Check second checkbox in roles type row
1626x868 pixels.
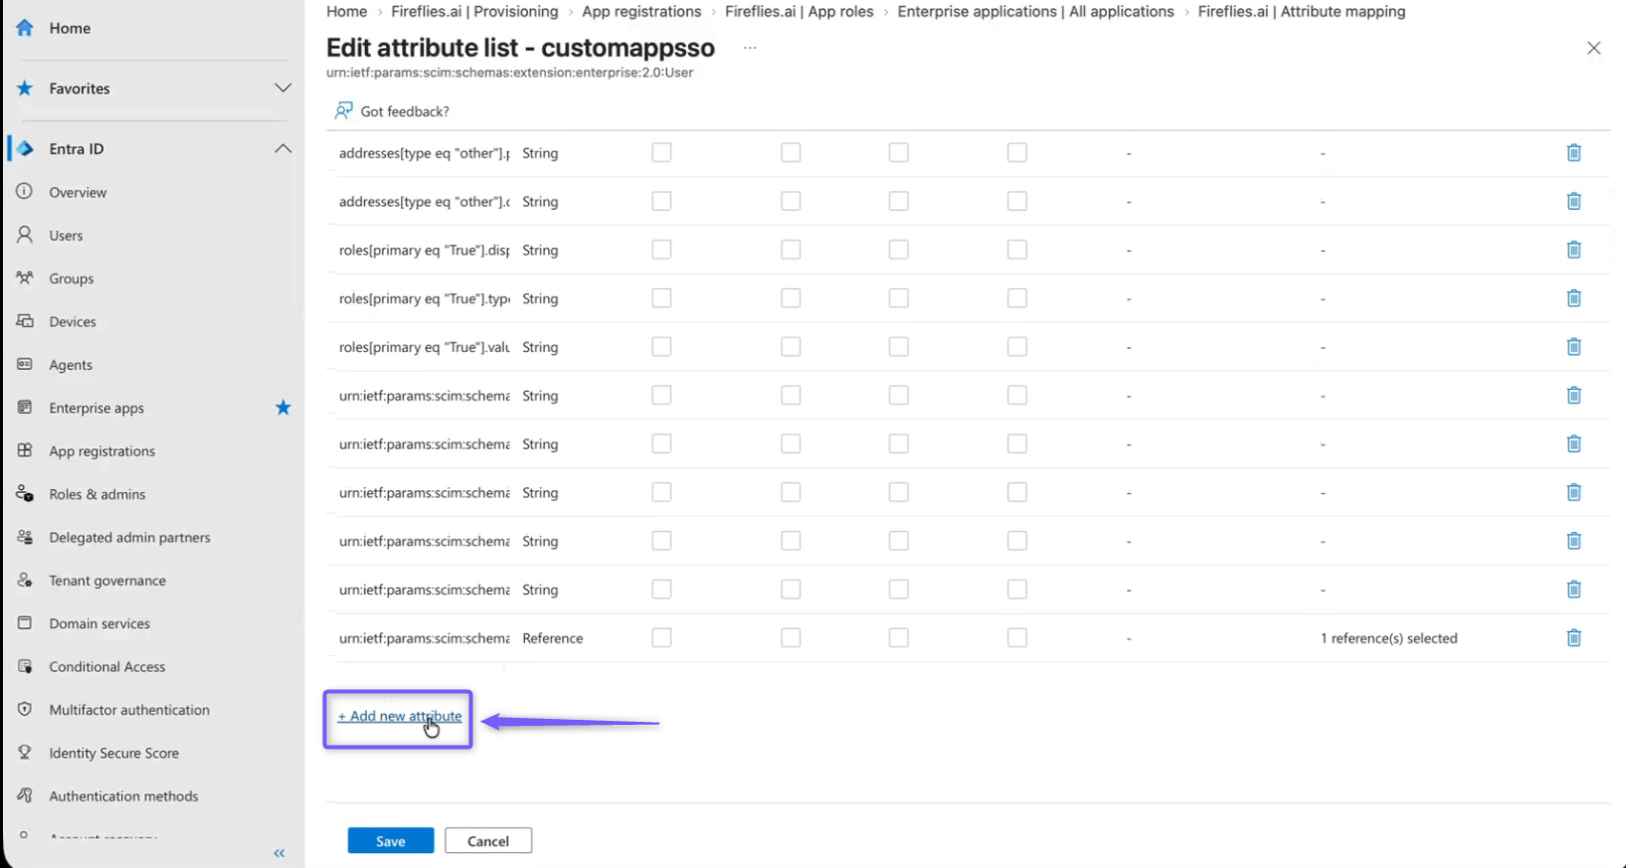point(791,298)
